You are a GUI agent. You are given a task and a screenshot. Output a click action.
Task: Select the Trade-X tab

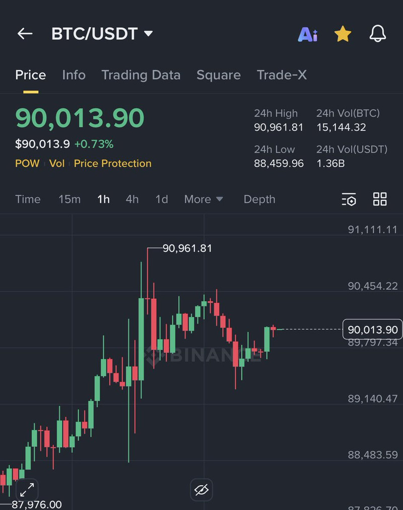(282, 75)
